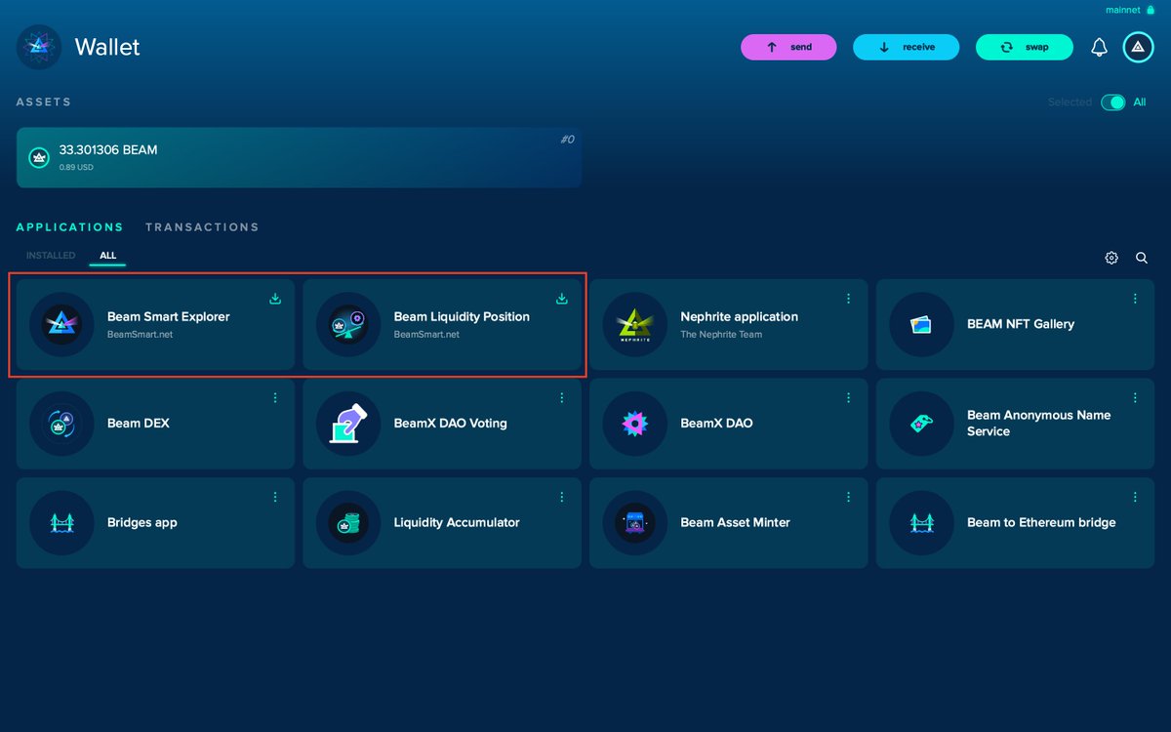The width and height of the screenshot is (1171, 732).
Task: Click the Beam DEX application title
Action: pos(139,424)
